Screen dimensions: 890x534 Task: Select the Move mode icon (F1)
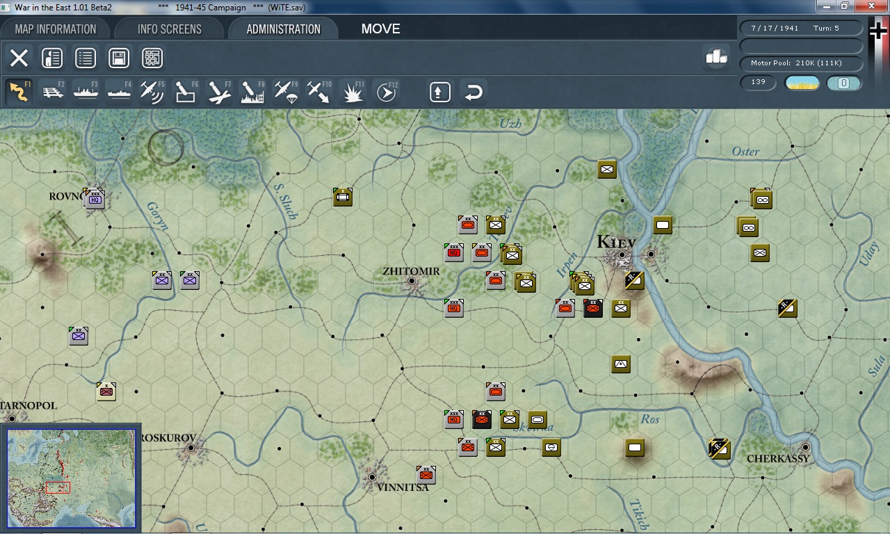(x=19, y=92)
